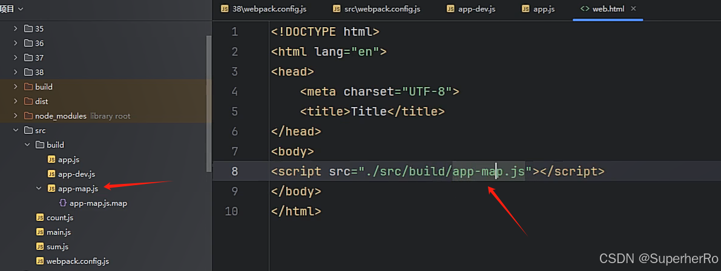Click the orange top-level build folder icon
The image size is (721, 271).
click(28, 87)
